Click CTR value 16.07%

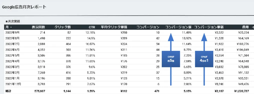tap(90, 44)
